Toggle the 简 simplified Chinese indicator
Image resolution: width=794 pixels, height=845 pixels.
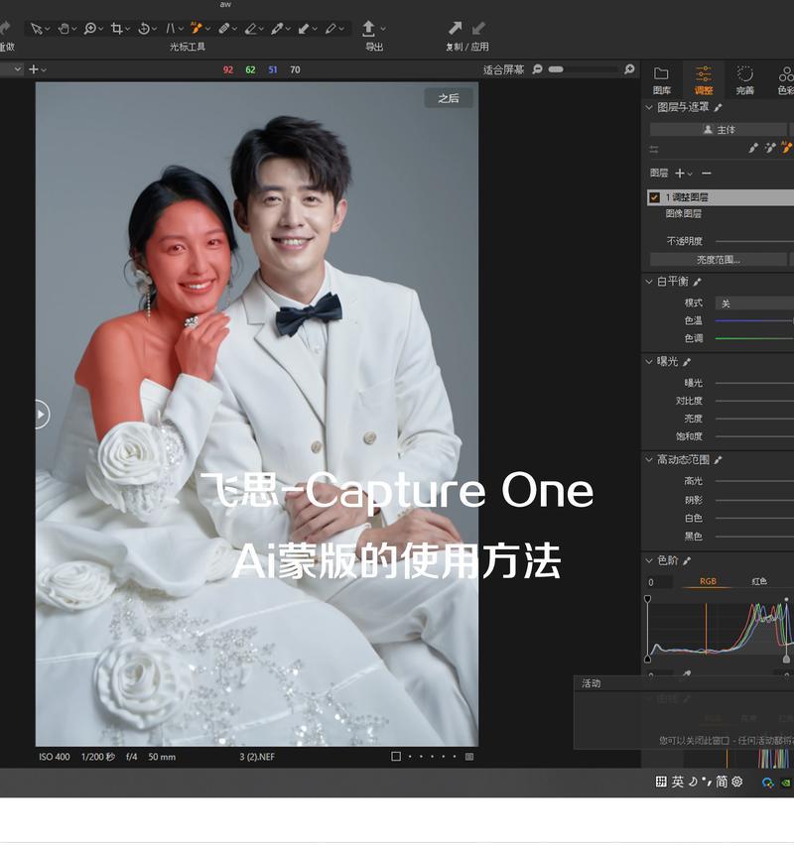click(x=722, y=782)
